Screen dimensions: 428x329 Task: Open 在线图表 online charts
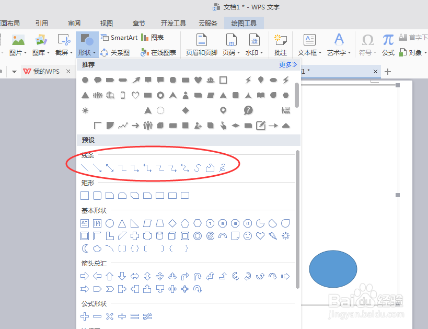[158, 52]
